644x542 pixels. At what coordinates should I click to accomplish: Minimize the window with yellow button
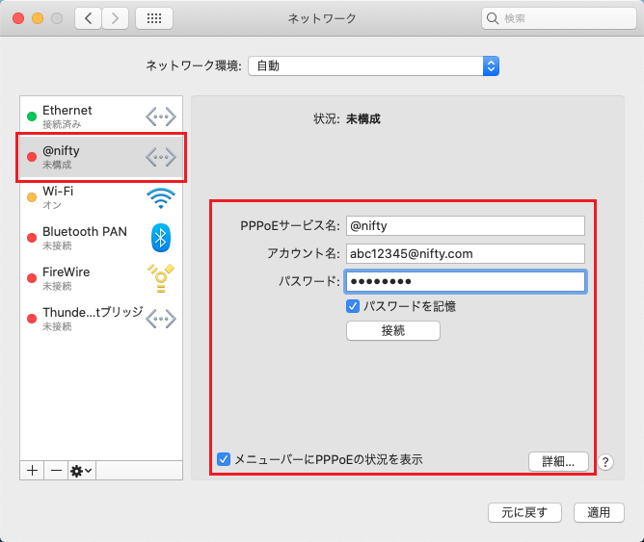tap(38, 18)
